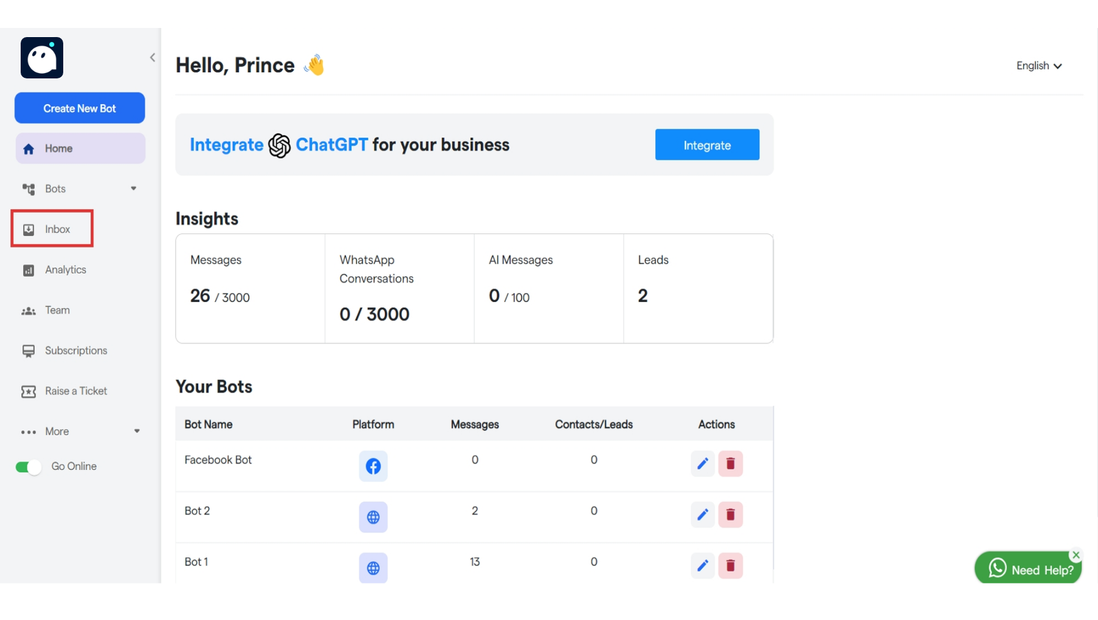Click the Actions column header
The width and height of the screenshot is (1098, 620).
(x=716, y=424)
